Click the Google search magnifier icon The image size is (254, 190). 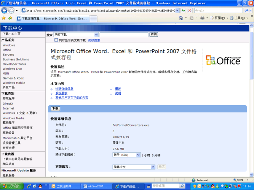click(247, 11)
